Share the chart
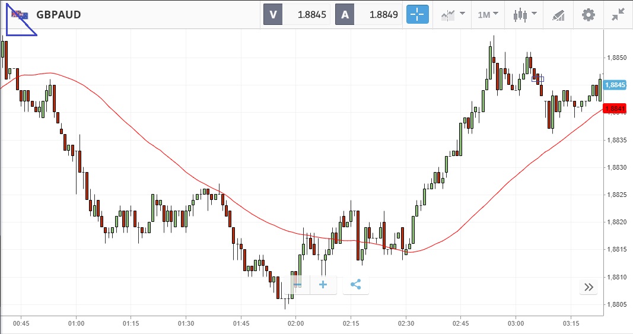Viewport: 633px width, 334px height. tap(355, 285)
